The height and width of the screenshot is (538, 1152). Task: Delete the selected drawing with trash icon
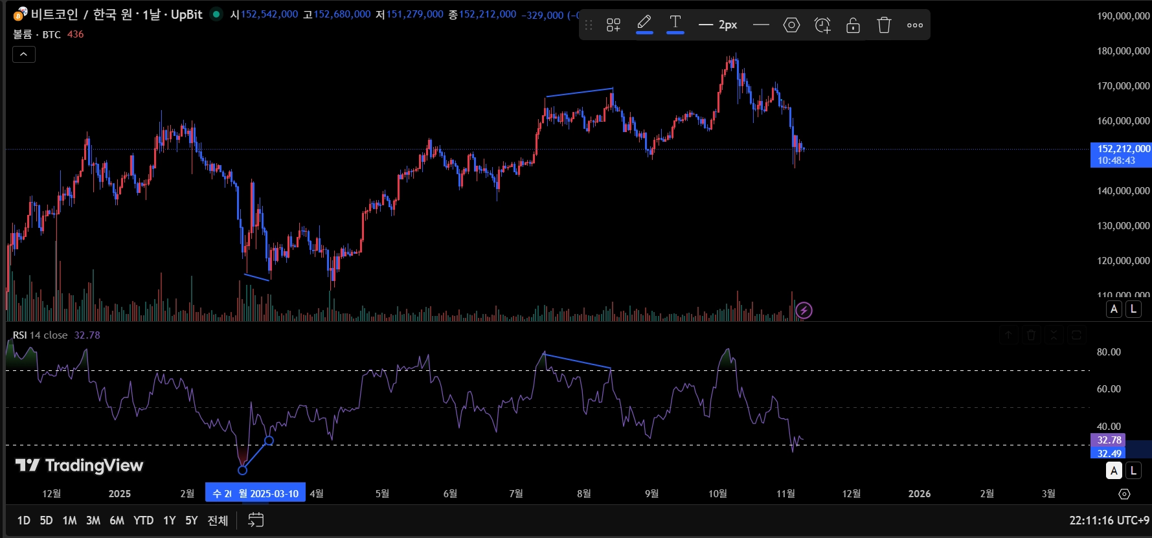pos(885,25)
